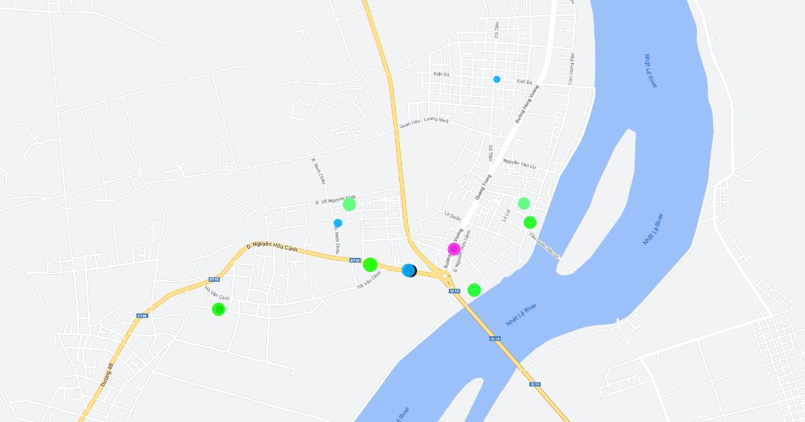The image size is (805, 422).
Task: Click the green marker above Dẫu Quân Hầu Cũ
Action: click(530, 222)
